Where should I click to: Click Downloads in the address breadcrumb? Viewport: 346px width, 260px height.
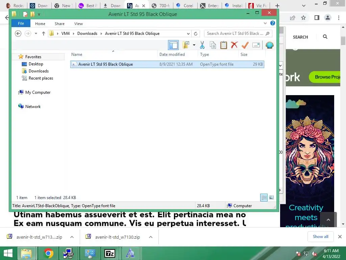[87, 34]
